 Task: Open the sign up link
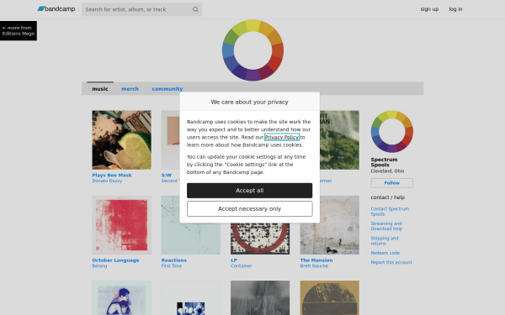point(429,9)
